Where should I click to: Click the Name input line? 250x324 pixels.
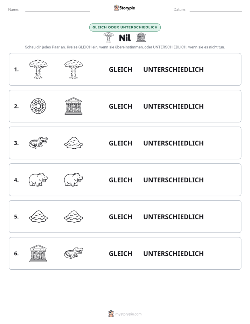pyautogui.click(x=57, y=10)
